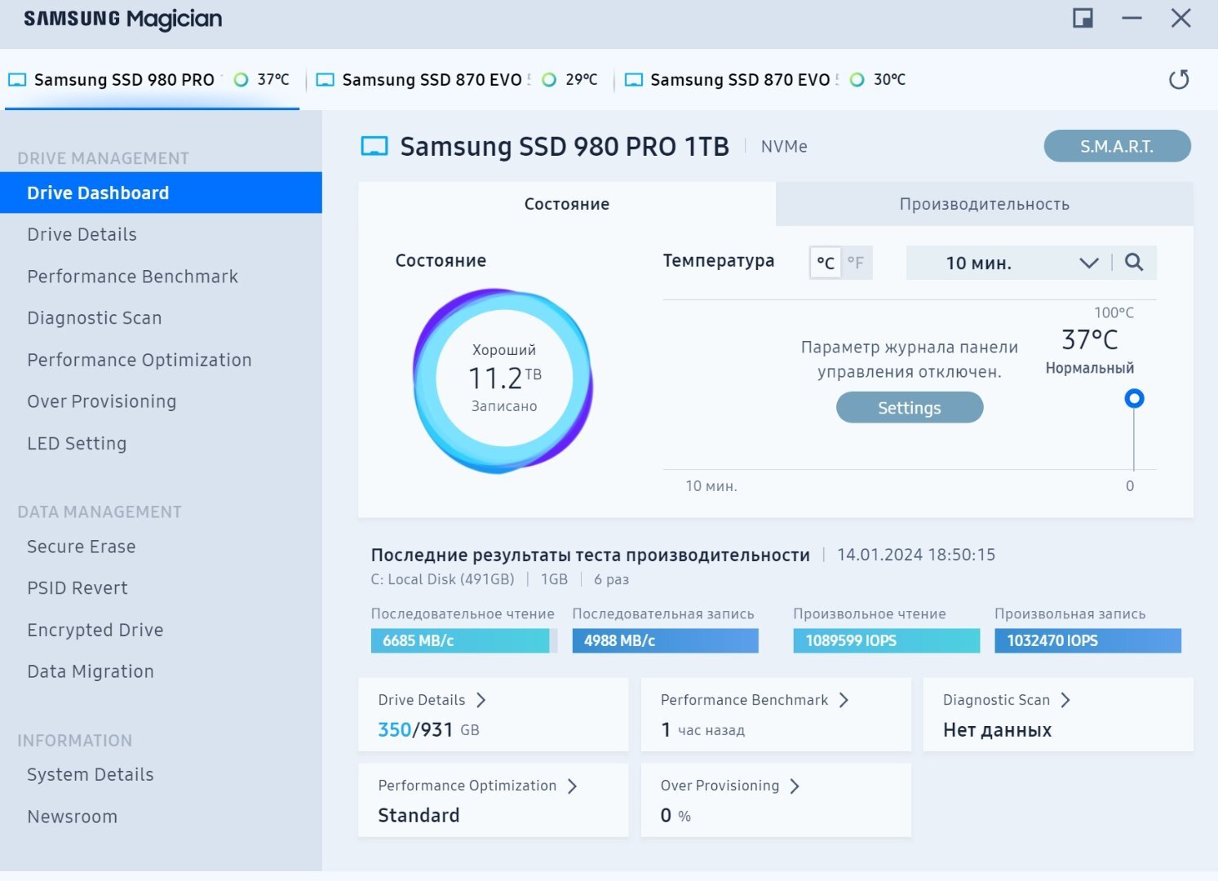Expand the Drive Details card chevron
The image size is (1218, 881).
[481, 700]
